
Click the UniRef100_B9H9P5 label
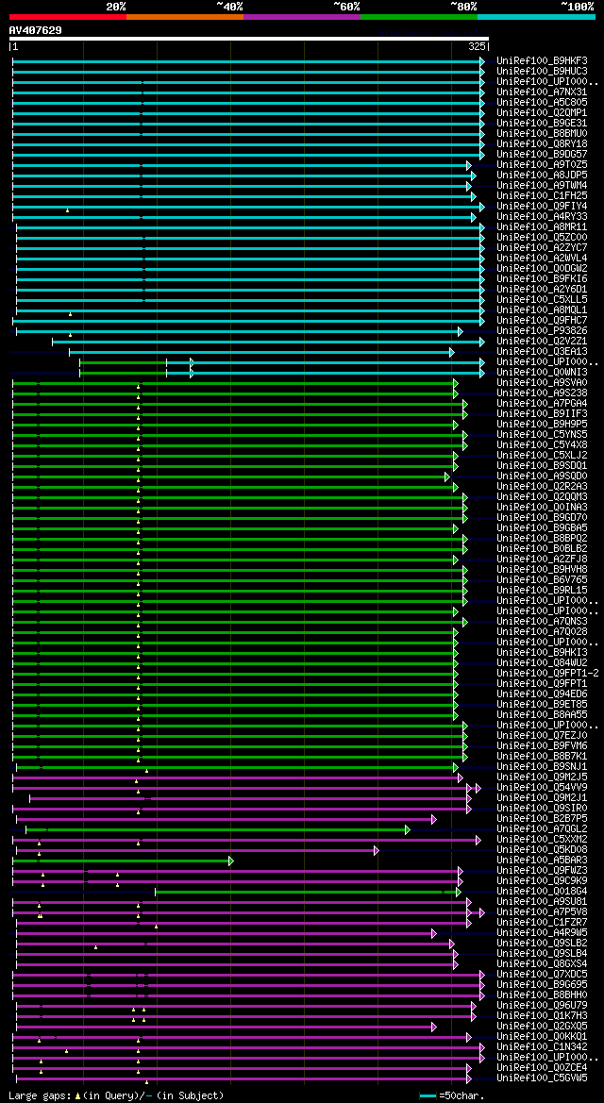(x=542, y=425)
